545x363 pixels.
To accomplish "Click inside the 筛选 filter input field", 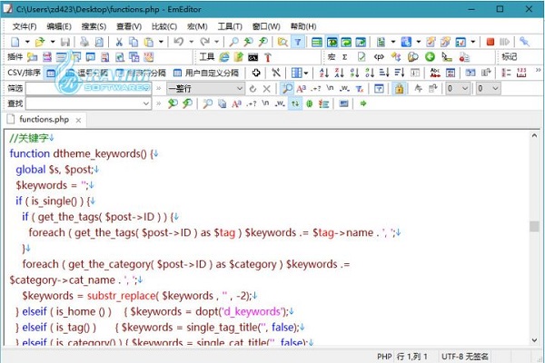I will coord(86,88).
